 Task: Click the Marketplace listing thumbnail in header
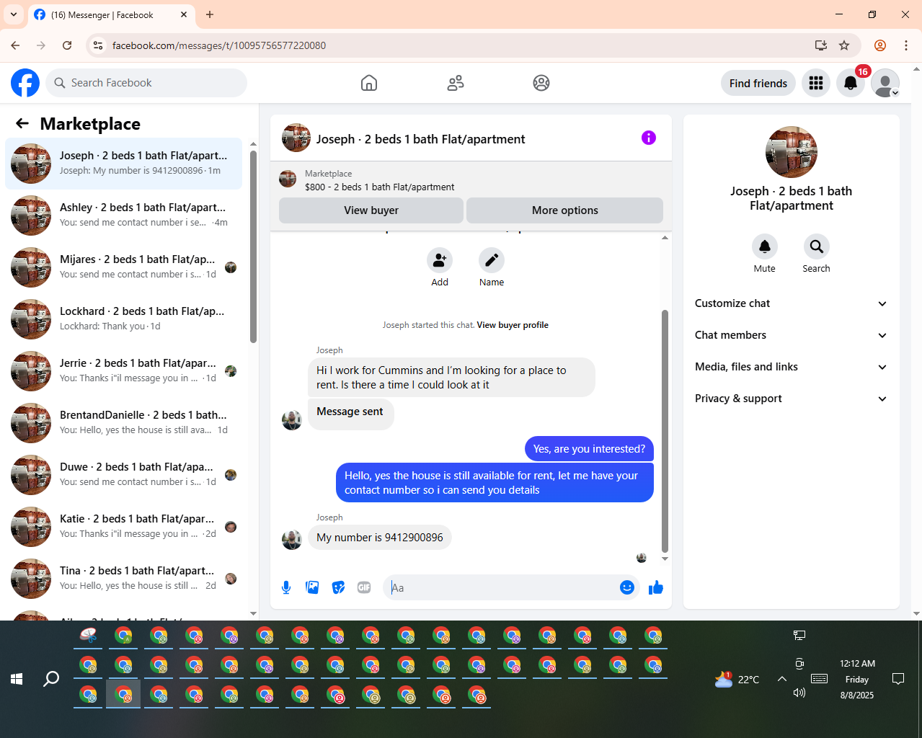[288, 179]
